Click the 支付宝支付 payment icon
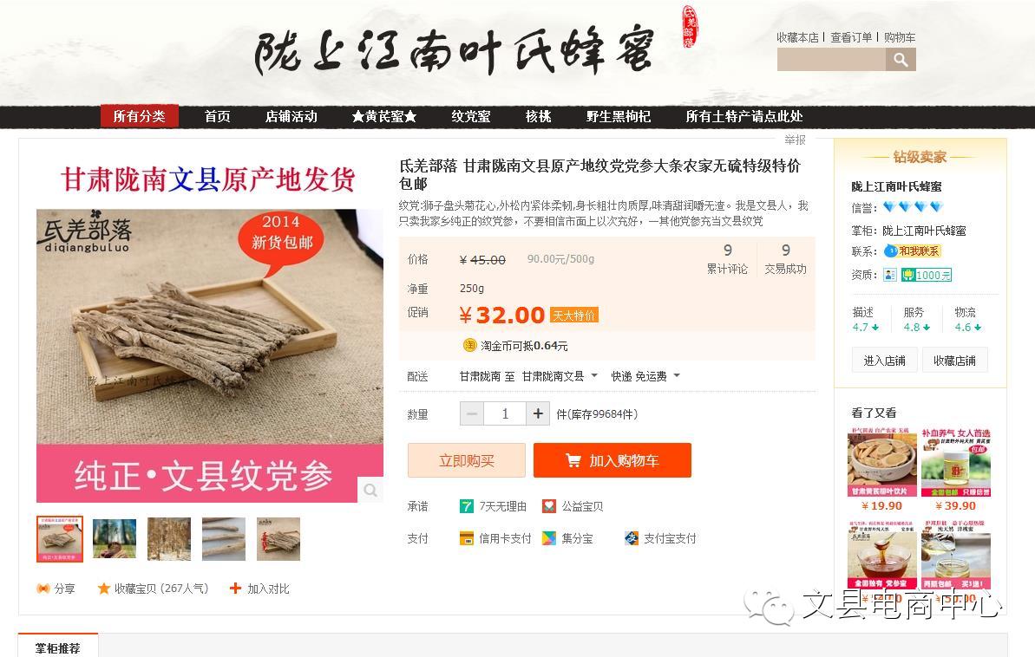Screen dimensions: 1035x657 tap(632, 538)
